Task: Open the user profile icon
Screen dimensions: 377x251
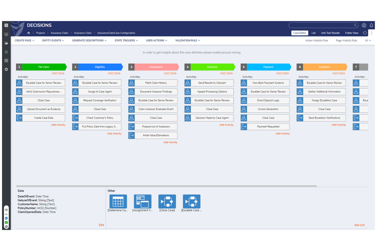Action: (x=364, y=25)
